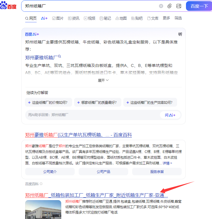
Task: Open the 筛选 filter options
Action: click(x=178, y=18)
